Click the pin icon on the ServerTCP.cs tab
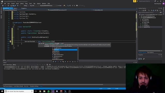This screenshot has width=165, height=93. click(10, 8)
